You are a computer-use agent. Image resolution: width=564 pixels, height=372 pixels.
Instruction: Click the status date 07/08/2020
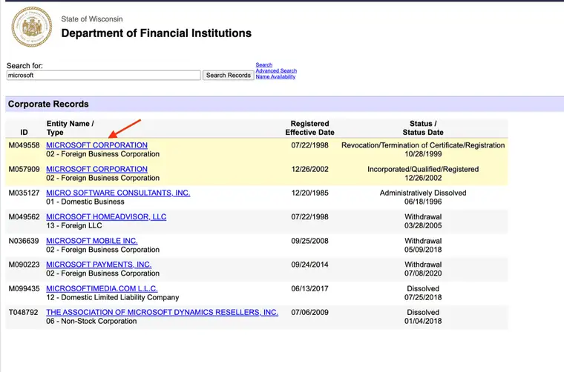[x=423, y=273]
